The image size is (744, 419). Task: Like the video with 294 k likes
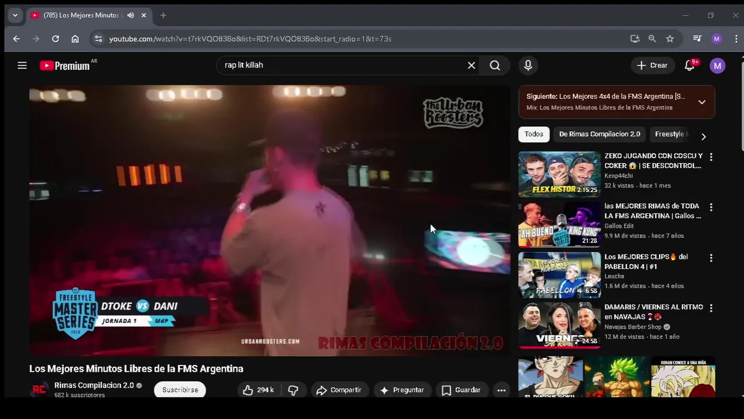258,390
